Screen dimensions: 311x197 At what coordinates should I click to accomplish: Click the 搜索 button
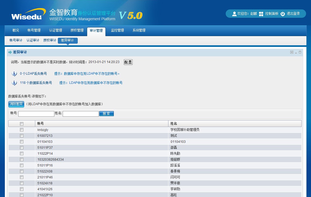coord(107,114)
